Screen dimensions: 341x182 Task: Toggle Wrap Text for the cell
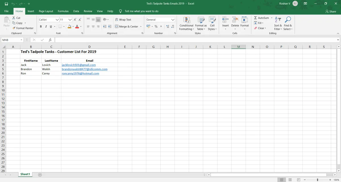coord(123,20)
